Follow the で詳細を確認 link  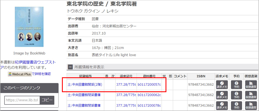(41, 74)
